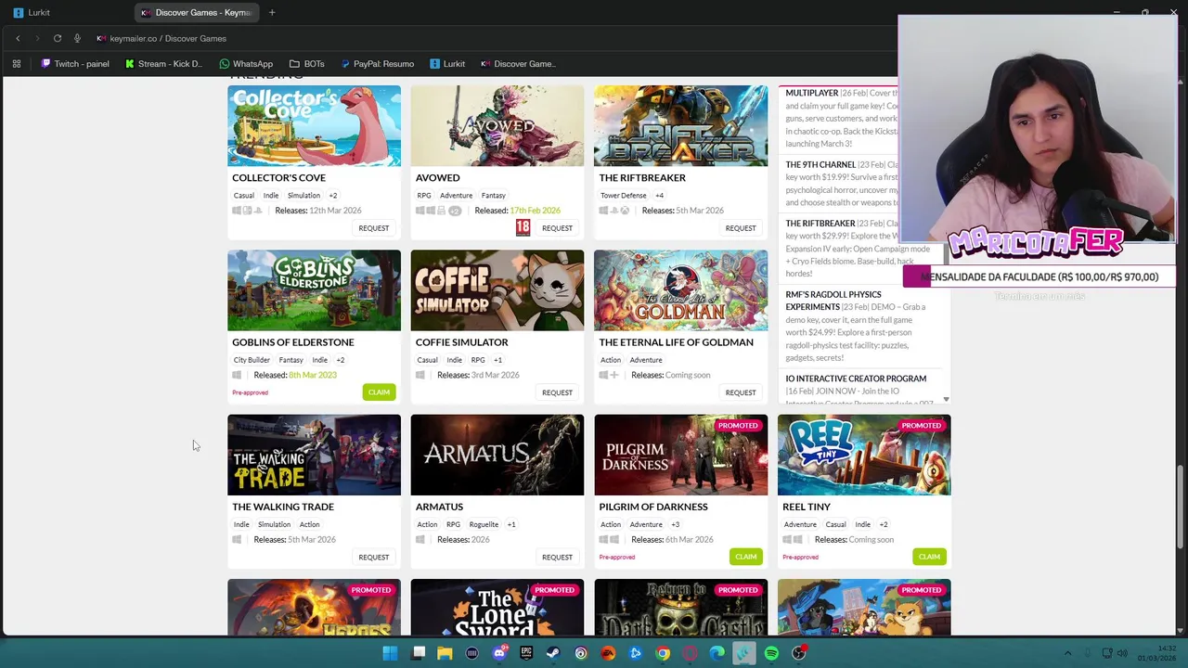
Task: Open the Coffie Simulator cover image
Action: 497,290
